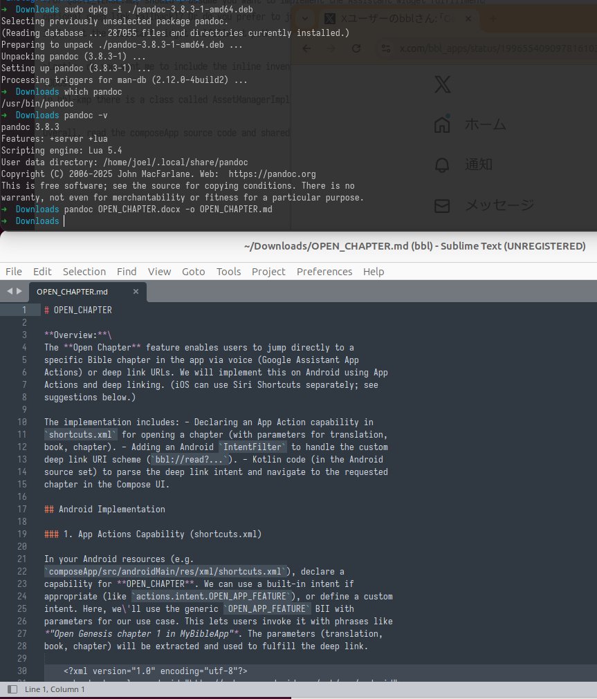Reload the browser page
This screenshot has height=699, width=597.
[x=356, y=48]
